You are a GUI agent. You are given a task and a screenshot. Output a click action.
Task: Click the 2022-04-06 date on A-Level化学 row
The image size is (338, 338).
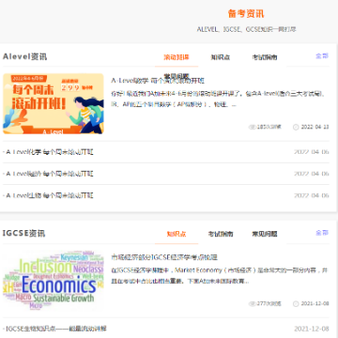[x=312, y=152]
